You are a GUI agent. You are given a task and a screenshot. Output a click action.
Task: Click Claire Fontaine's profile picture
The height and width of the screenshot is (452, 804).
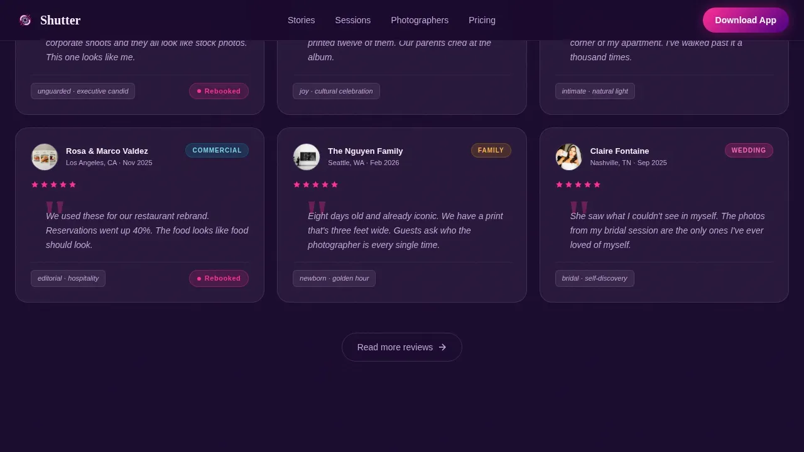coord(569,157)
